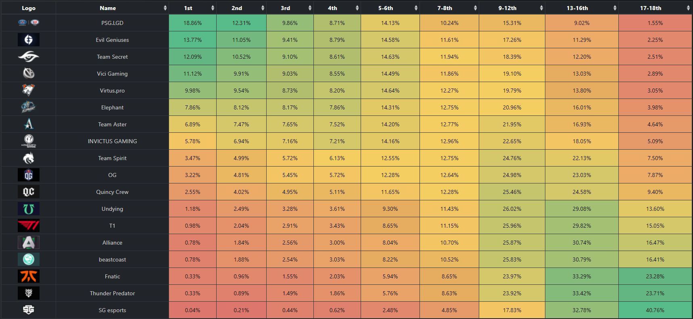Click the 9-12th column header

507,8
